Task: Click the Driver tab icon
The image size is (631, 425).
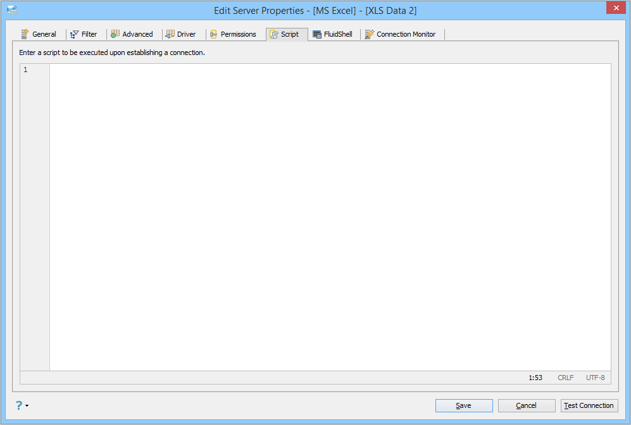Action: [170, 34]
